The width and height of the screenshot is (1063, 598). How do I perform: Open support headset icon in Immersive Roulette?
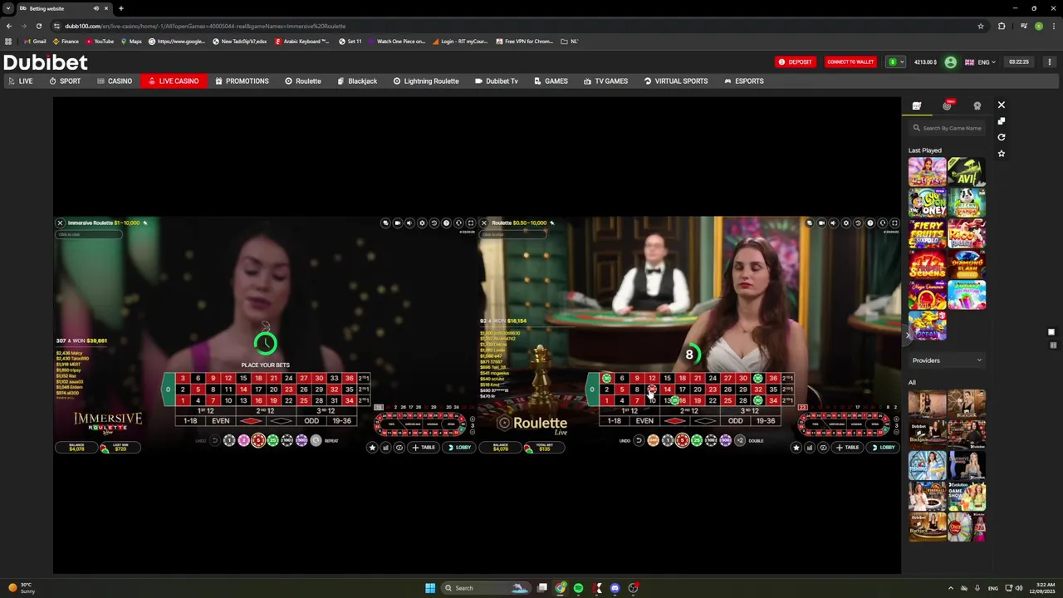[x=458, y=223]
